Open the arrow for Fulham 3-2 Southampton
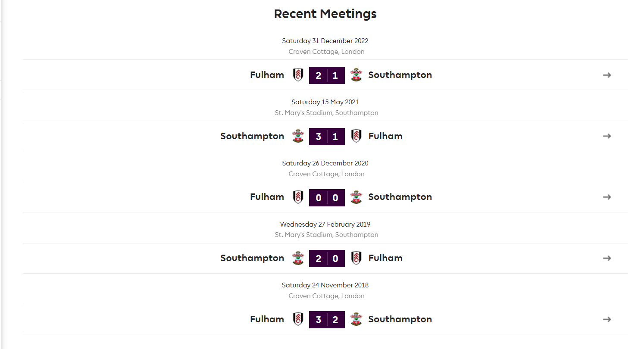Viewport: 638px width, 349px height. (x=607, y=319)
